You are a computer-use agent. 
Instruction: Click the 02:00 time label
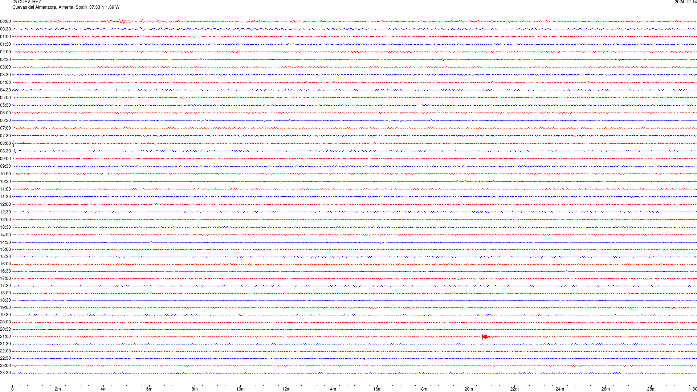click(x=5, y=52)
